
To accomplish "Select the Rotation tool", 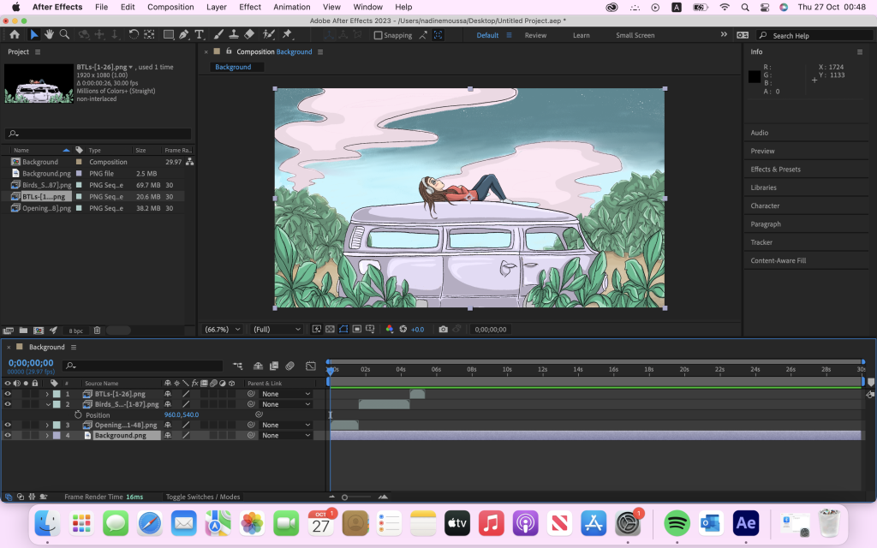I will (134, 34).
